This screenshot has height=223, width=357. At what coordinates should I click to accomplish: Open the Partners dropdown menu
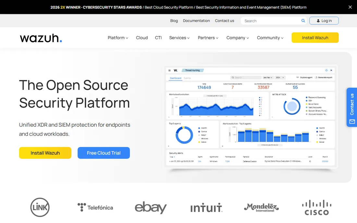click(x=208, y=38)
